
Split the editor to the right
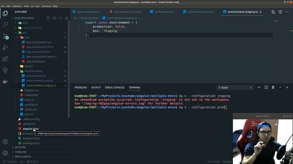280,12
